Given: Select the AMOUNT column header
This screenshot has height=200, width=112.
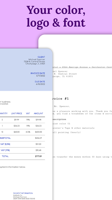Looking at the screenshot, I should click(38, 113).
